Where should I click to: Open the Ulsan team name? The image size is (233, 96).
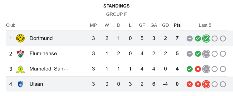click(36, 84)
